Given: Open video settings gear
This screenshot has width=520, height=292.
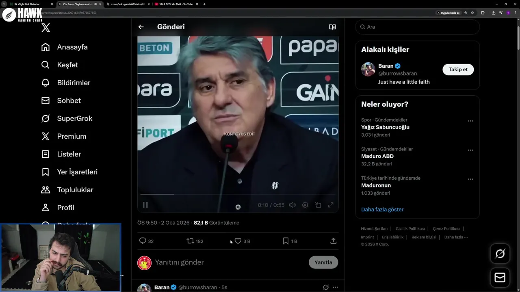Looking at the screenshot, I should pos(305,205).
